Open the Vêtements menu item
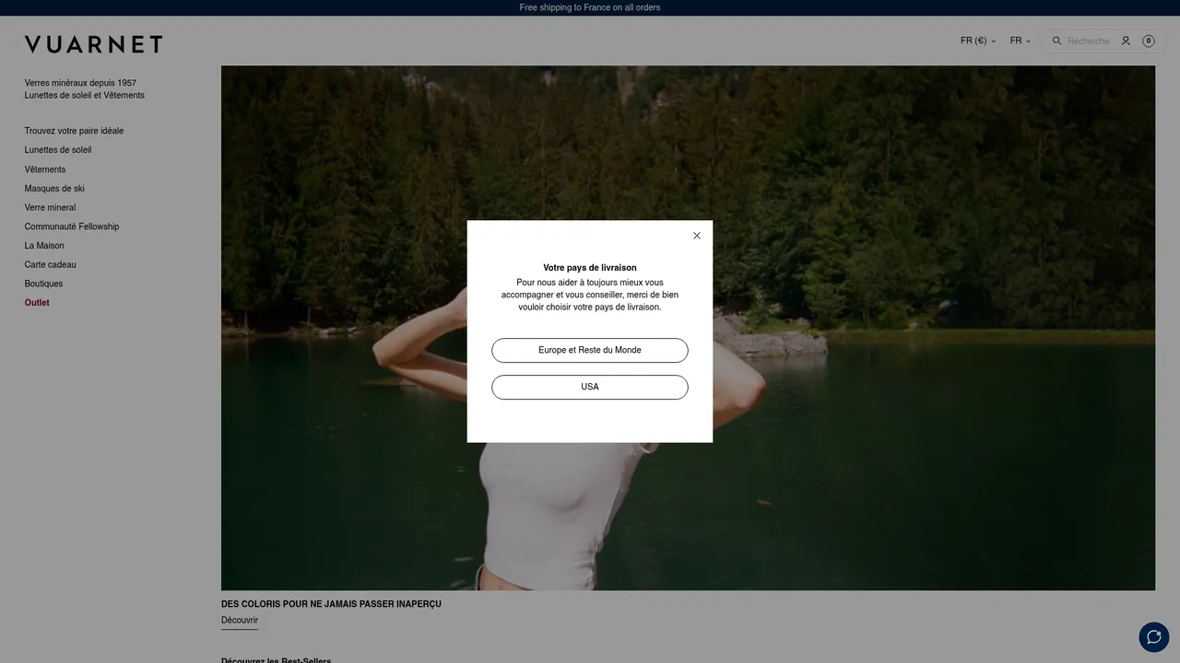This screenshot has height=663, width=1180. (x=45, y=169)
